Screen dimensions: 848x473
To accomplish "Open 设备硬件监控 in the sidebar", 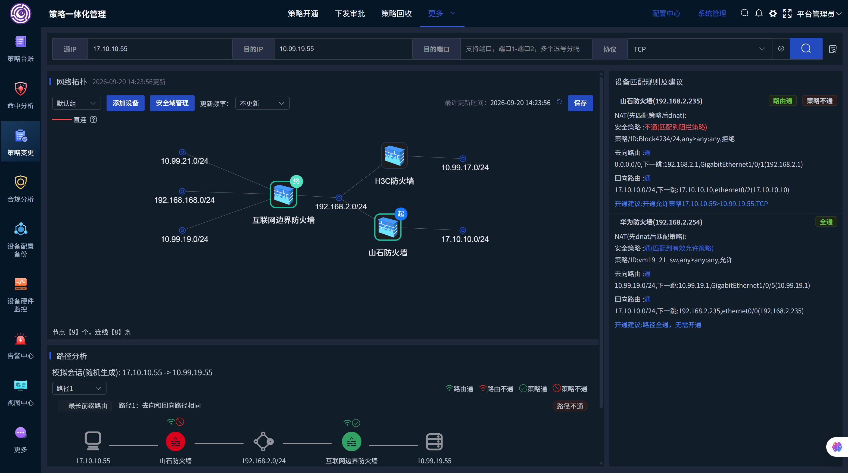I will tap(20, 294).
